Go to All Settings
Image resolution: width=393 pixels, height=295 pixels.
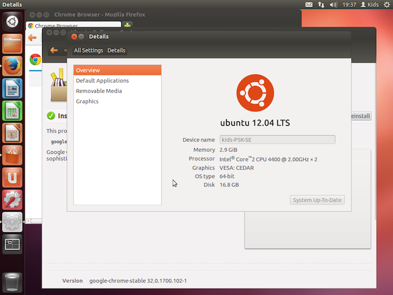[x=88, y=50]
